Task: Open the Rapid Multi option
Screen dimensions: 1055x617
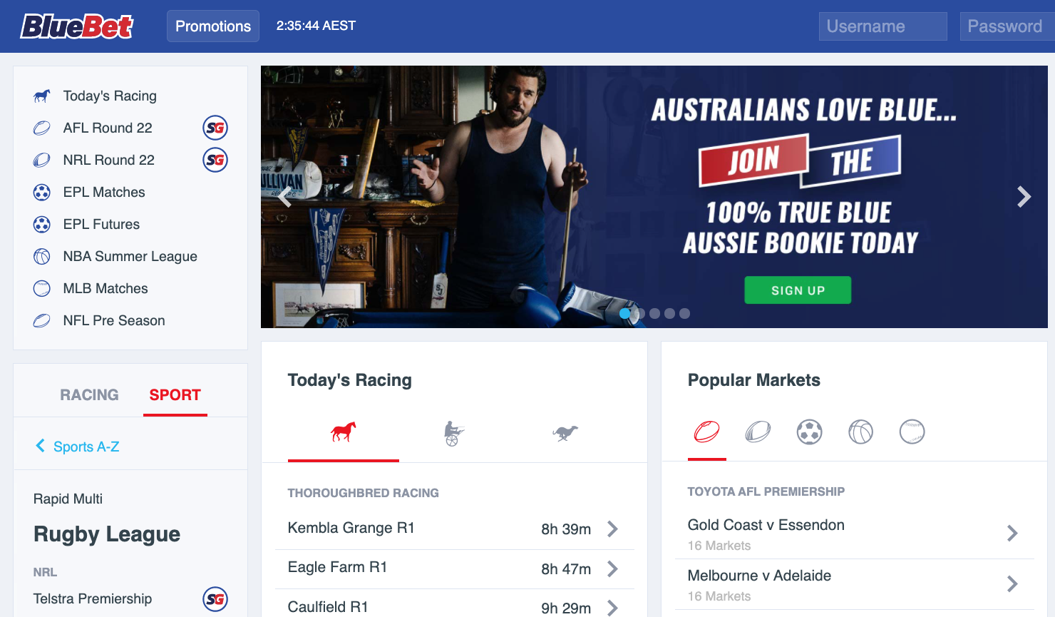Action: (68, 499)
